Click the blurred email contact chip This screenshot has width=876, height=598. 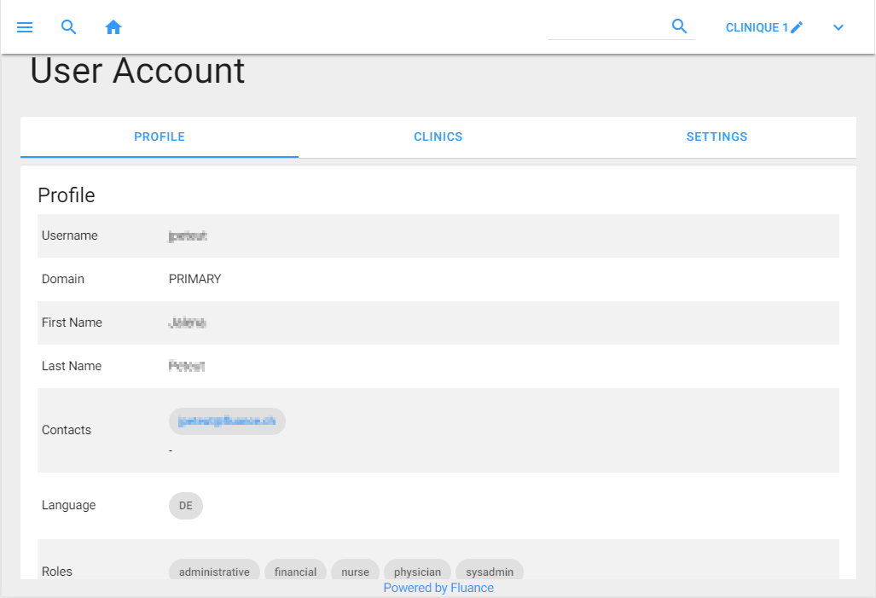(x=227, y=421)
